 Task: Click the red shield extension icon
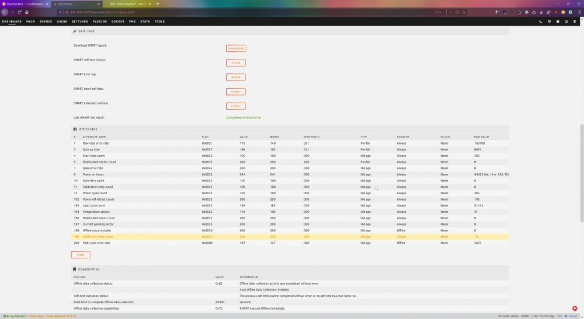[x=556, y=12]
